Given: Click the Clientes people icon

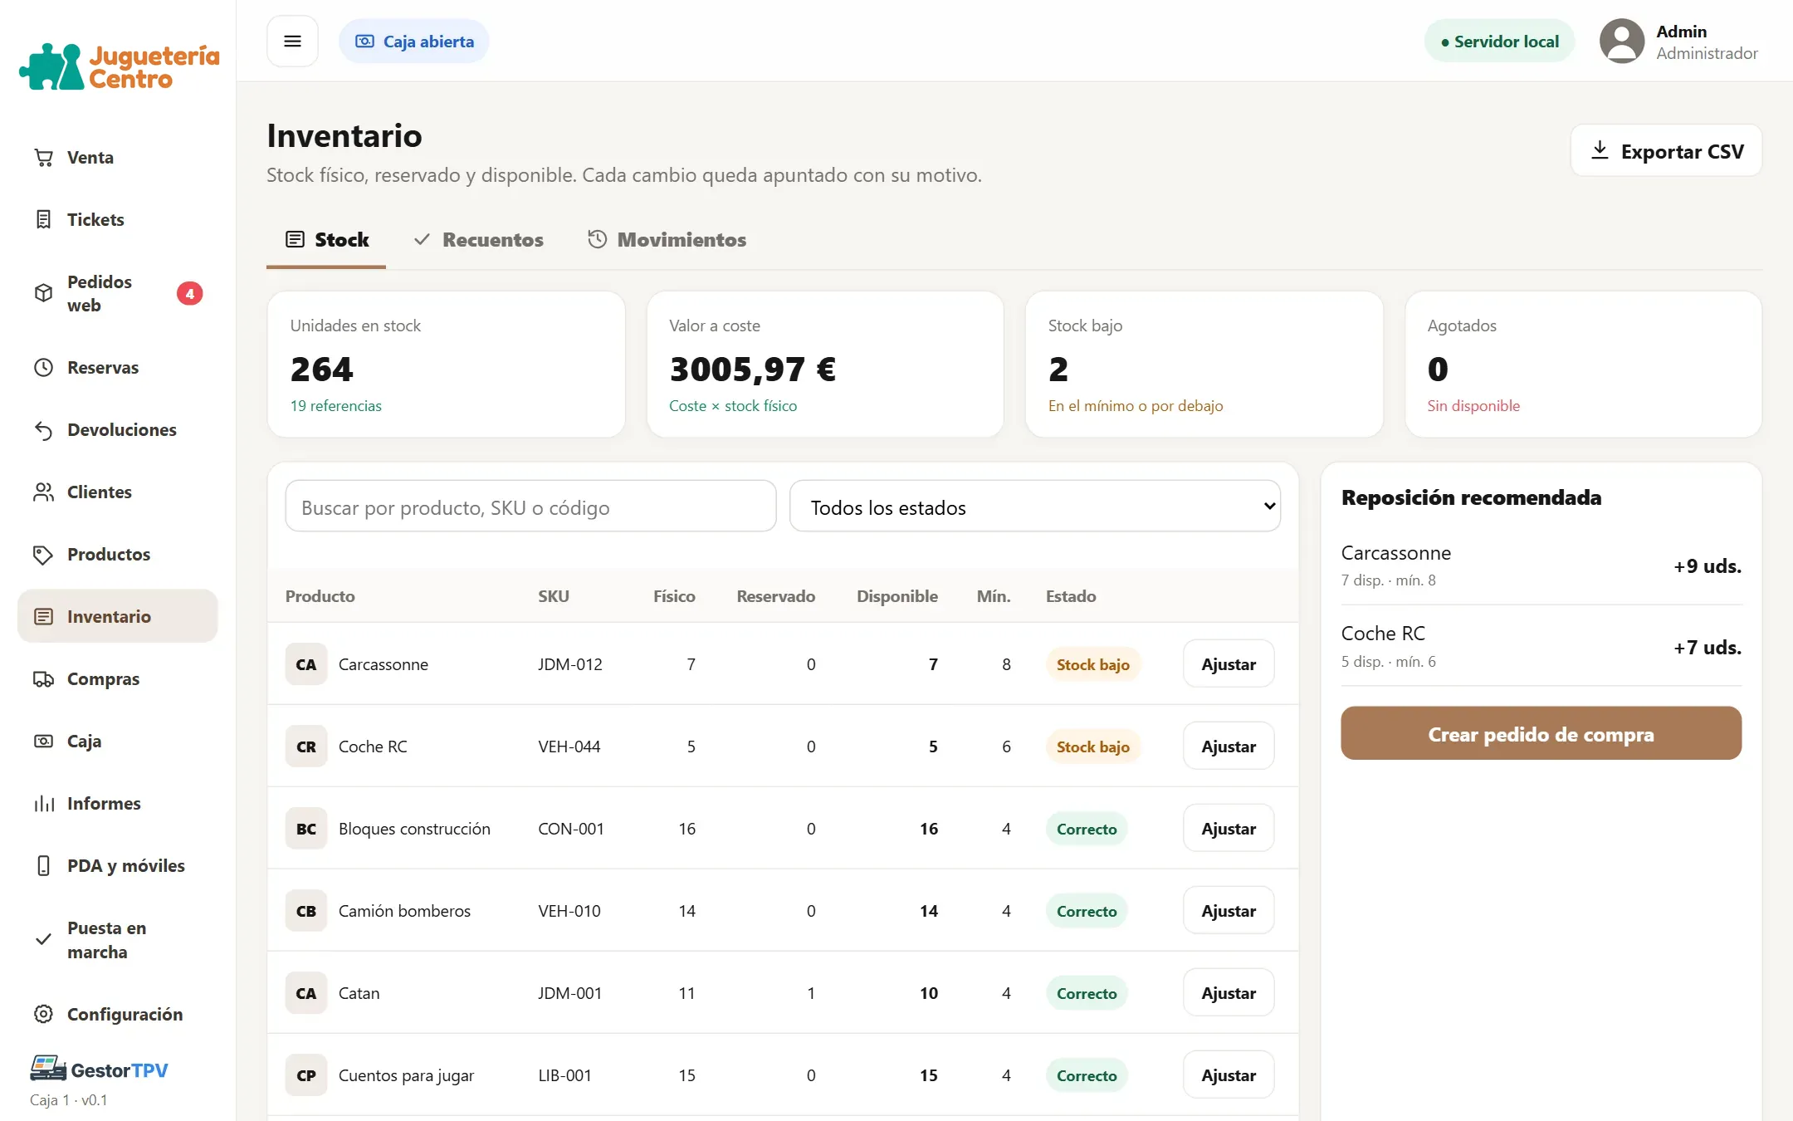Looking at the screenshot, I should (43, 492).
